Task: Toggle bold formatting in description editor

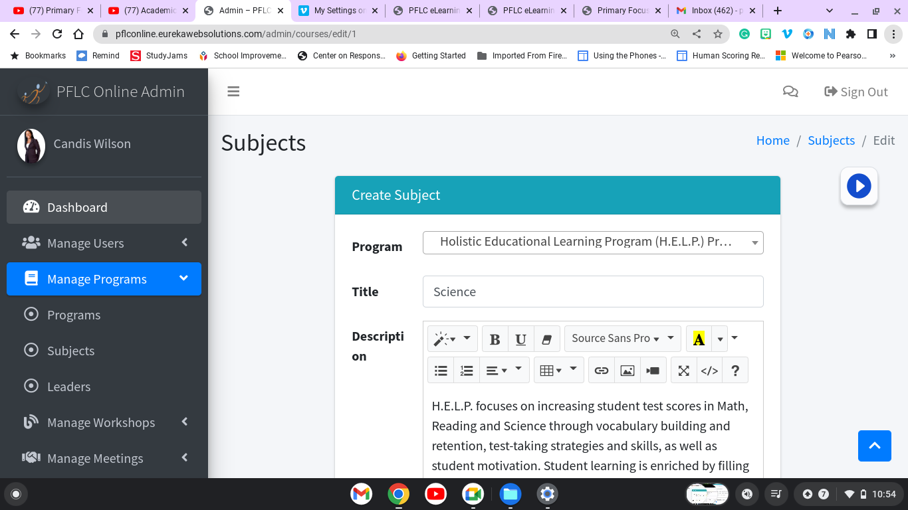Action: coord(495,339)
